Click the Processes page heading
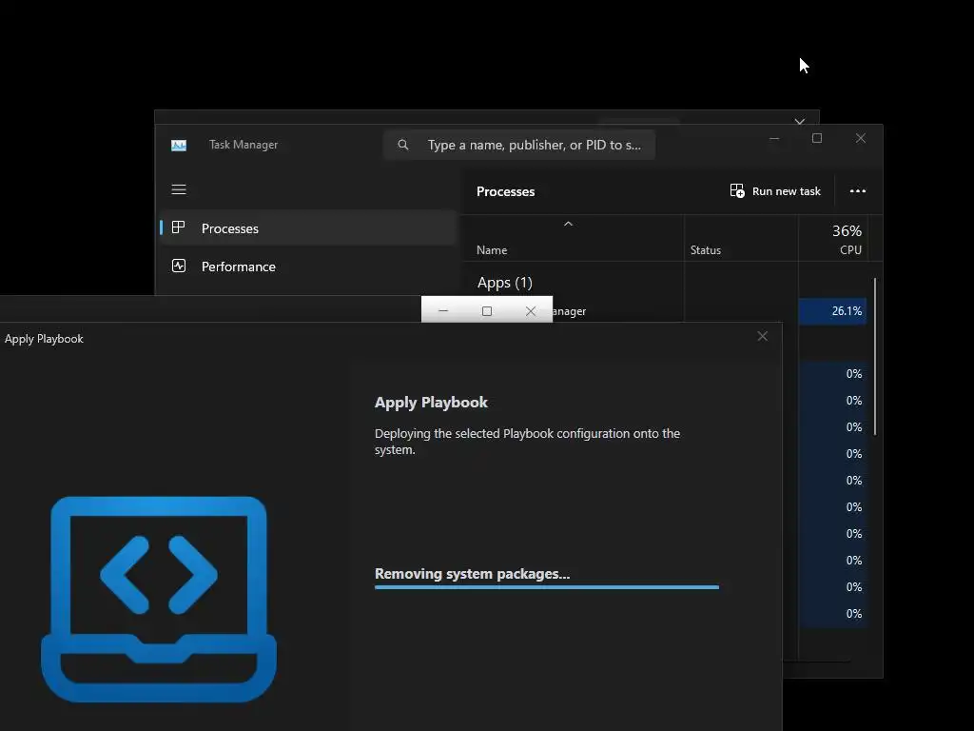 click(x=506, y=191)
